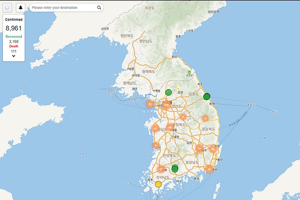Open the cluster marked 48 near Sejong
This screenshot has height=200, width=300.
point(170,128)
